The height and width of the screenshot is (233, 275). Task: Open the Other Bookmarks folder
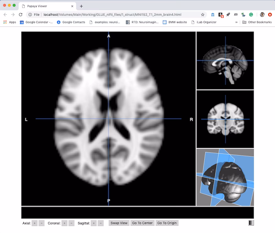pyautogui.click(x=257, y=22)
